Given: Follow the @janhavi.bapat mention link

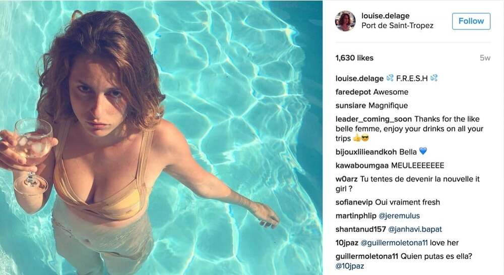Looking at the screenshot, I should point(415,229).
